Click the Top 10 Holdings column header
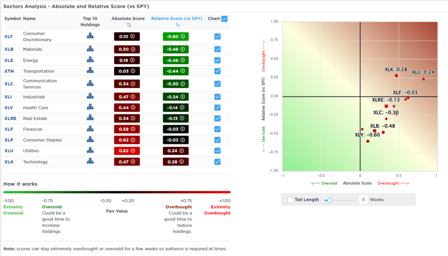 pyautogui.click(x=90, y=22)
